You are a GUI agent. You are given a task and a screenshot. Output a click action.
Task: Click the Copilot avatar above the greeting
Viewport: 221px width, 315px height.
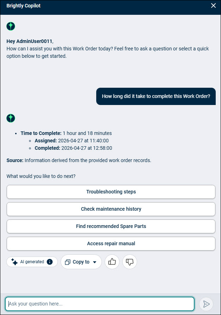coord(11,26)
